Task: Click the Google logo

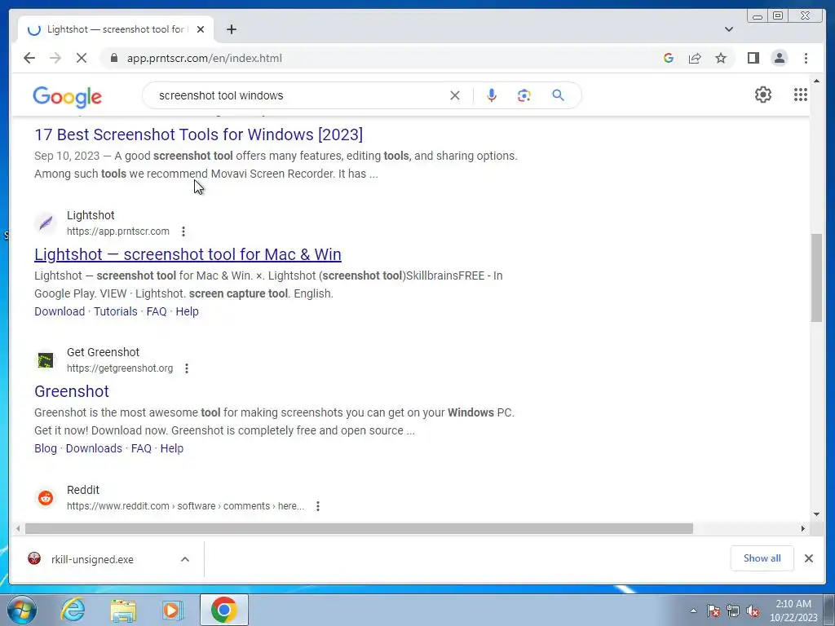Action: [67, 96]
